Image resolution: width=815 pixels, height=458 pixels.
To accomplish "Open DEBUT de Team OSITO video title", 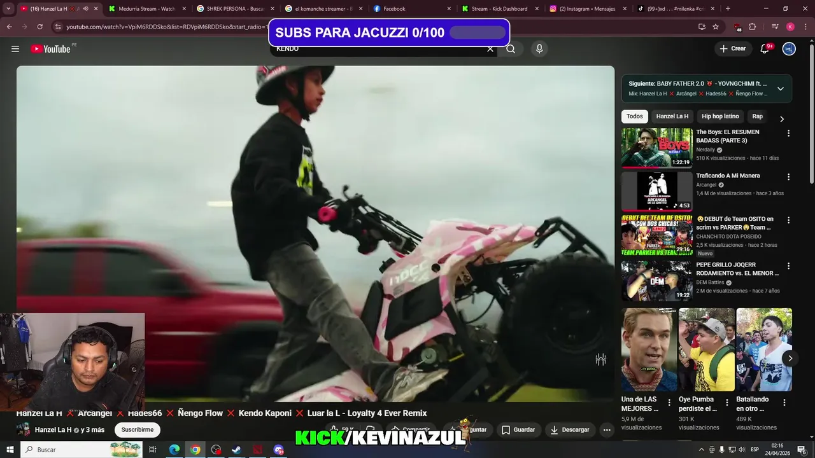I will [735, 223].
